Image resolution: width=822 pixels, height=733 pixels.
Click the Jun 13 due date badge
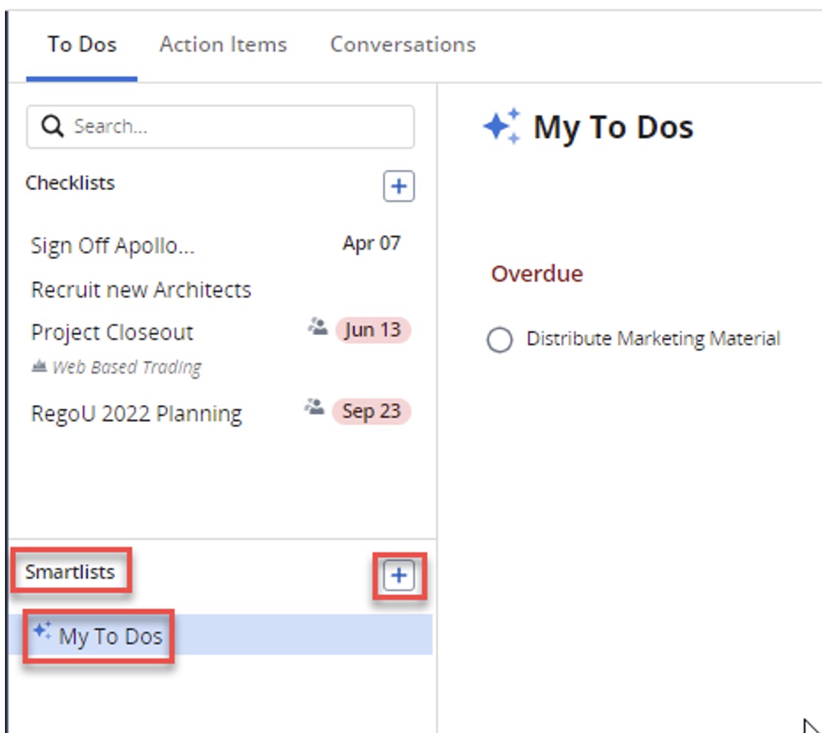[373, 330]
